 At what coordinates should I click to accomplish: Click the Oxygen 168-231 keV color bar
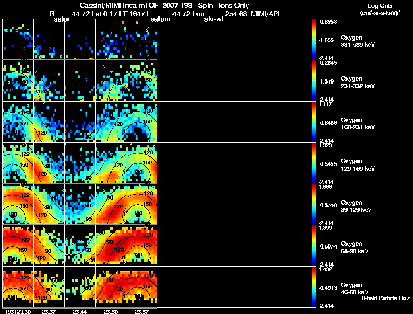tap(314, 122)
